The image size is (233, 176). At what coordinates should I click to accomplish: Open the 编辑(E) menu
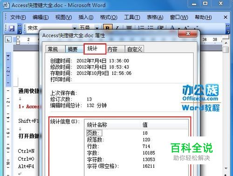point(41,17)
